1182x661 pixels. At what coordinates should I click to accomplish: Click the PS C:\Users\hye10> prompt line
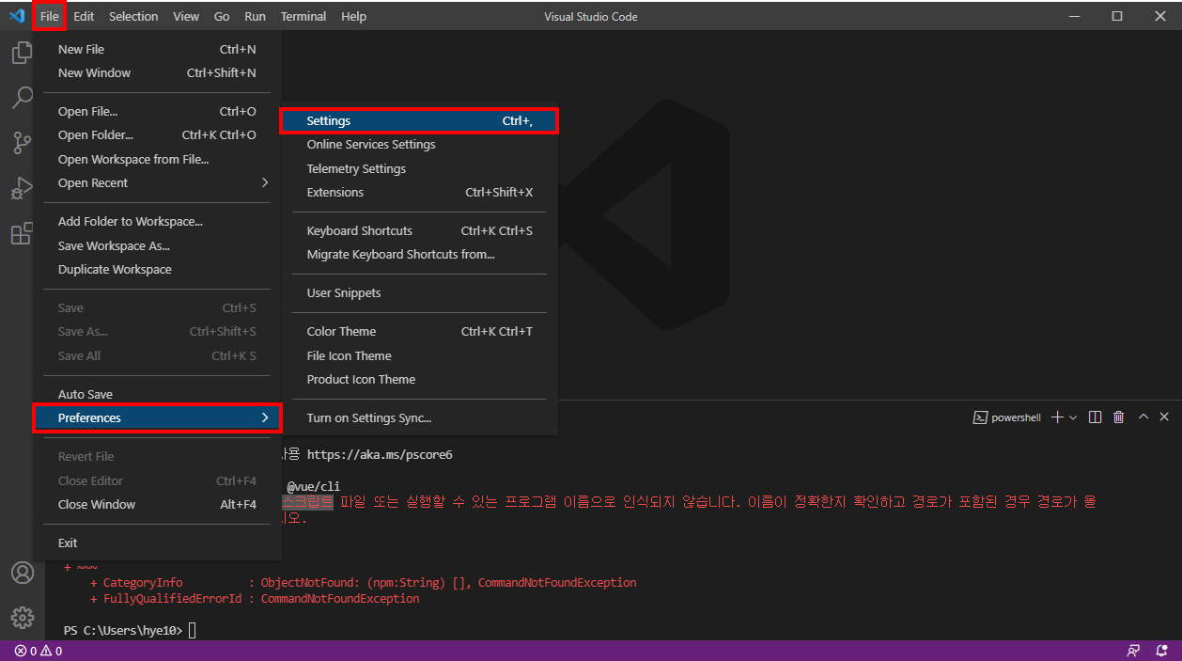click(130, 630)
